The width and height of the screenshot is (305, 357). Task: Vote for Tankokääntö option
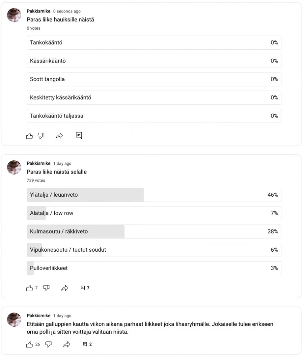coord(154,42)
